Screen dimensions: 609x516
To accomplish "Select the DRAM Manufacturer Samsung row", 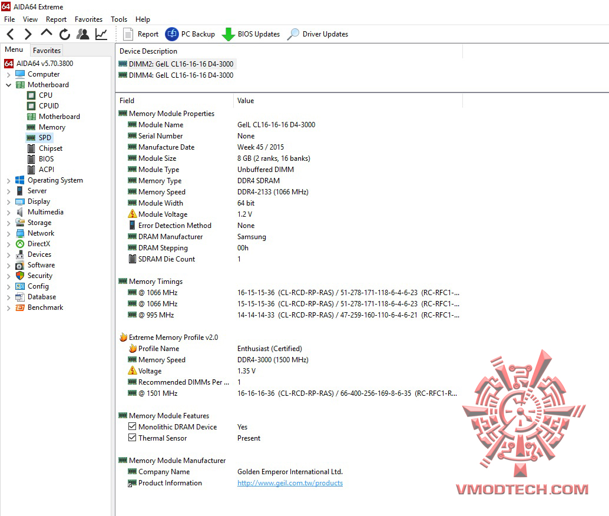I will pyautogui.click(x=289, y=237).
